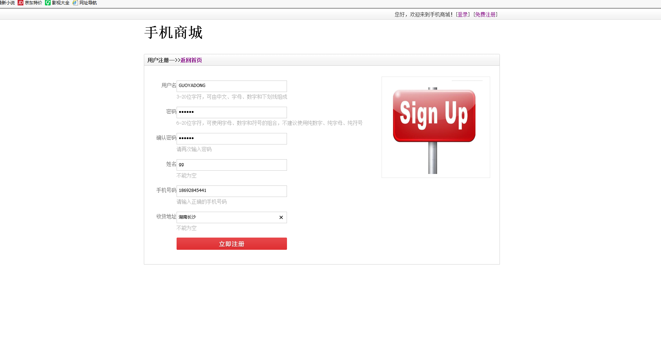Click the username hint about 3-20位字符
Image resolution: width=661 pixels, height=340 pixels.
point(232,97)
